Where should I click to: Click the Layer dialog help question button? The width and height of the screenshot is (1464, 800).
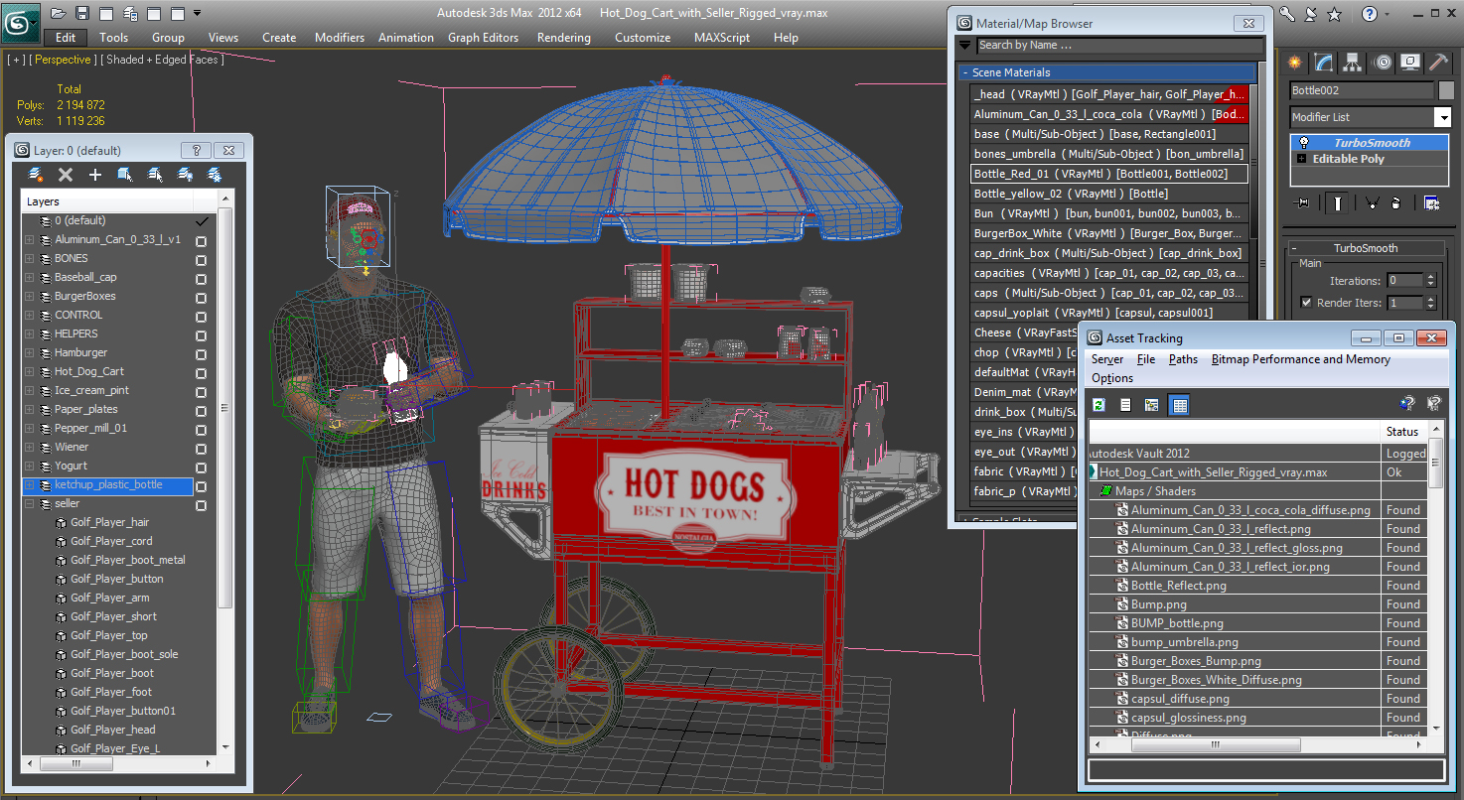(x=196, y=151)
